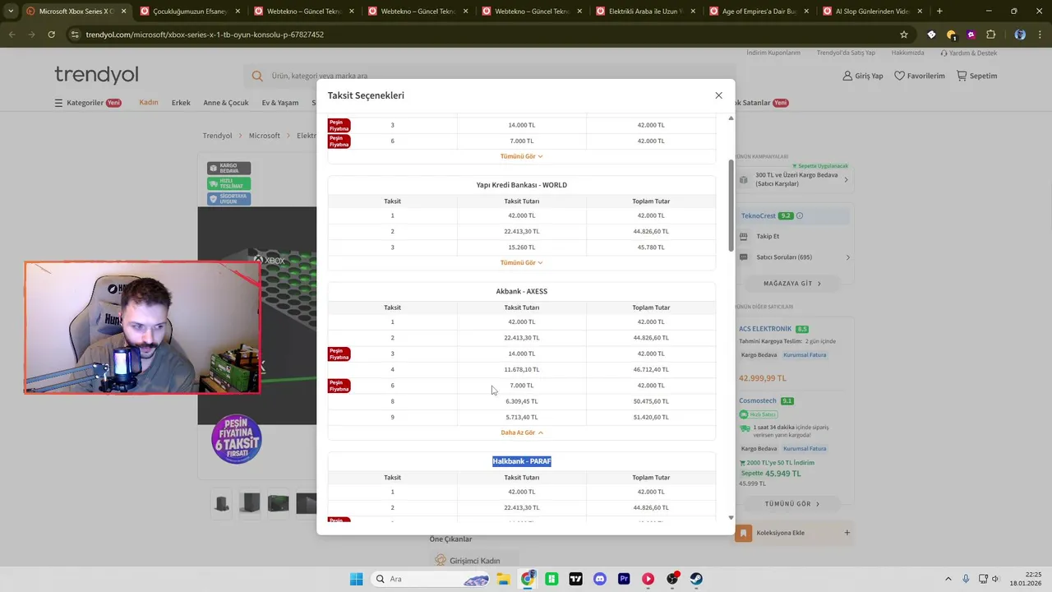Click the Windows taskbar search box
The image size is (1052, 592).
432,579
